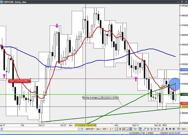Click the first expand arrows icon
The height and width of the screenshot is (135, 188).
(x=155, y=129)
